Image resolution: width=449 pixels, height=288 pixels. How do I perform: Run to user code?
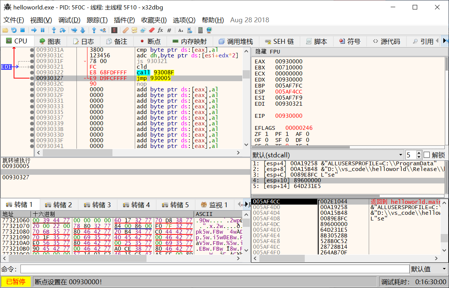(103, 30)
